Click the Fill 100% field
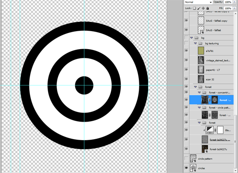This screenshot has height=173, width=238. pyautogui.click(x=228, y=8)
